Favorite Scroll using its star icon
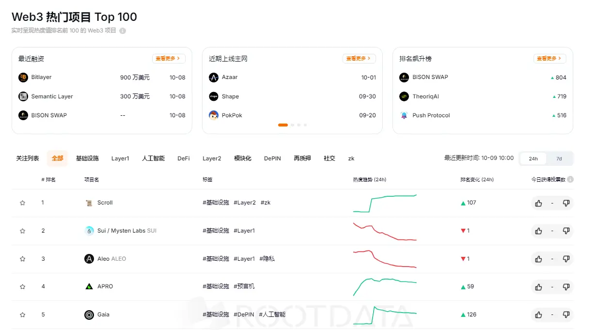The width and height of the screenshot is (612, 330). point(22,203)
